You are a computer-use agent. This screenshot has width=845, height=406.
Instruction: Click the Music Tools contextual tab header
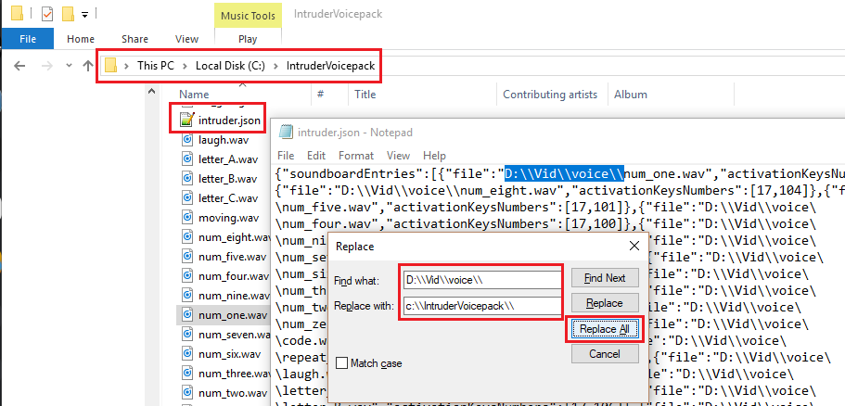(x=248, y=15)
